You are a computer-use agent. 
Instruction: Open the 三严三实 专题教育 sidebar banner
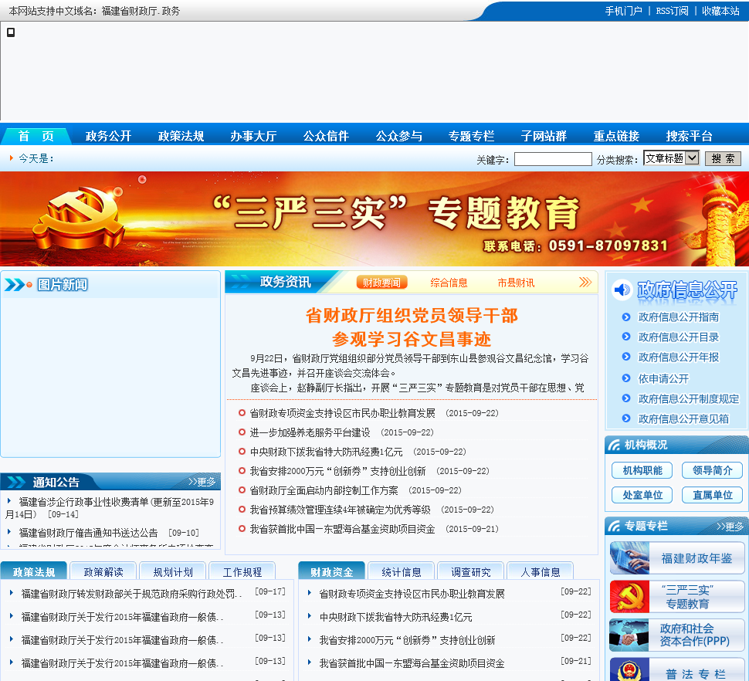click(x=677, y=597)
